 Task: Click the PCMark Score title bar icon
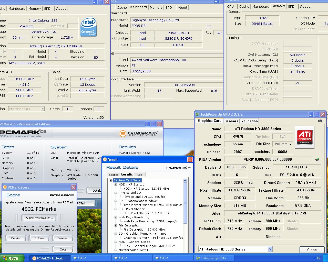[5, 187]
